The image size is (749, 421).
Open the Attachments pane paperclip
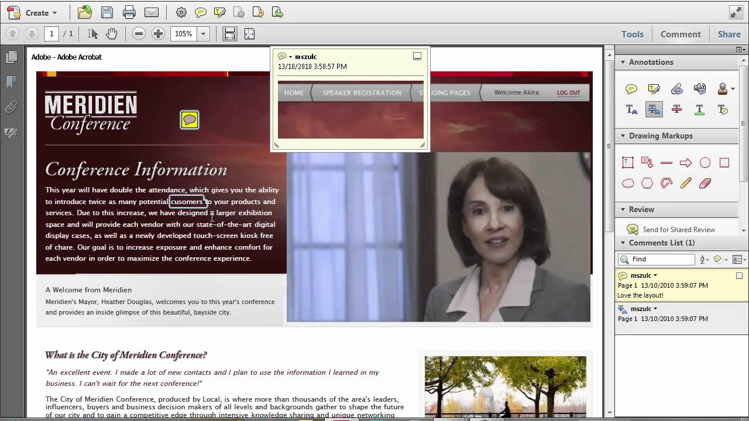tap(11, 107)
